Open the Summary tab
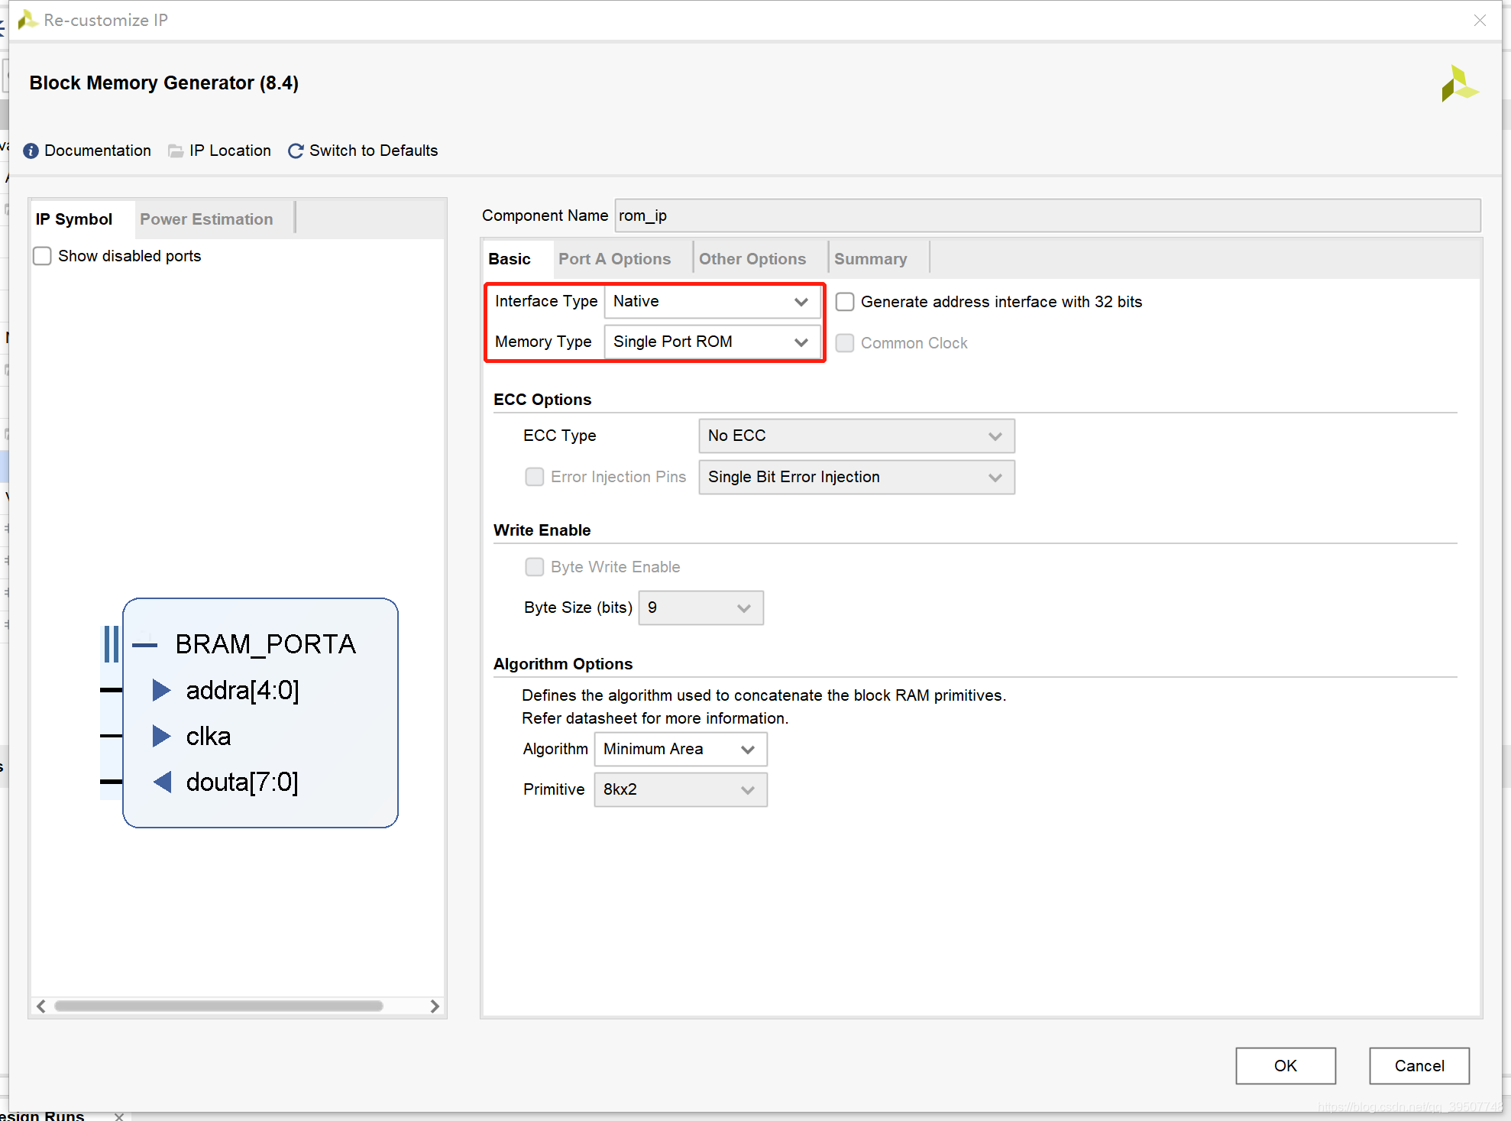1511x1121 pixels. coord(870,259)
